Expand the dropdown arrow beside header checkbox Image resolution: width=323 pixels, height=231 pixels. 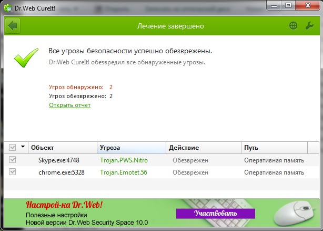[x=23, y=148]
